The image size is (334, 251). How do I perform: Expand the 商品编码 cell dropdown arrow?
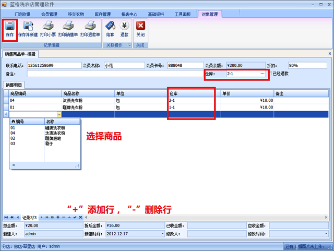click(x=59, y=114)
